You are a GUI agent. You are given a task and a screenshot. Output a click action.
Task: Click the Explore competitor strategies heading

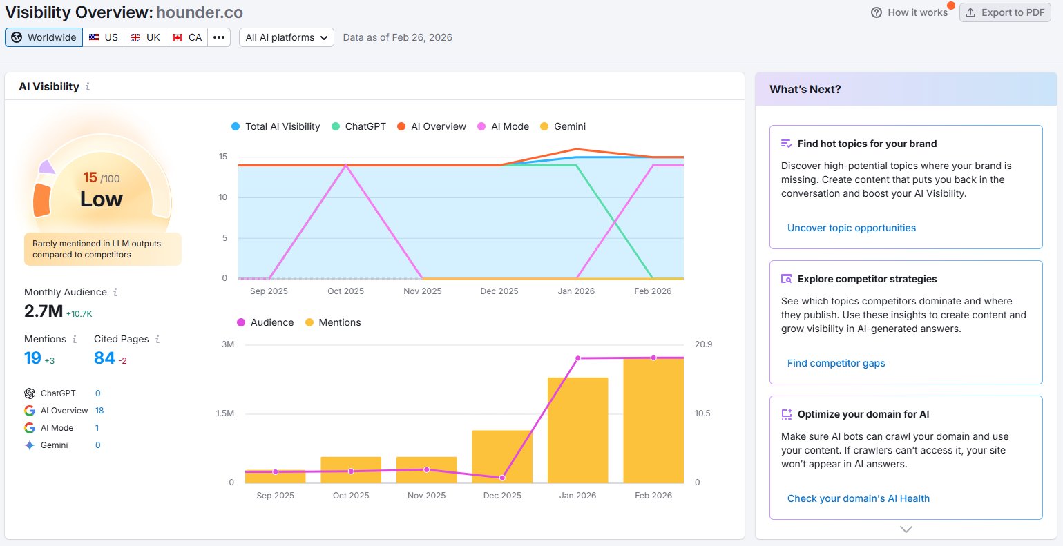(868, 279)
